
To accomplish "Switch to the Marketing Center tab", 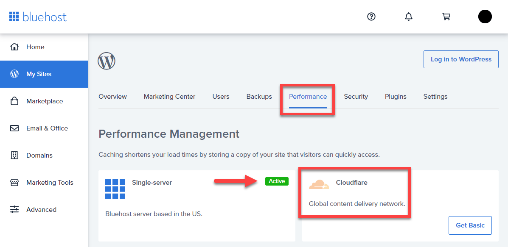I will tap(169, 96).
